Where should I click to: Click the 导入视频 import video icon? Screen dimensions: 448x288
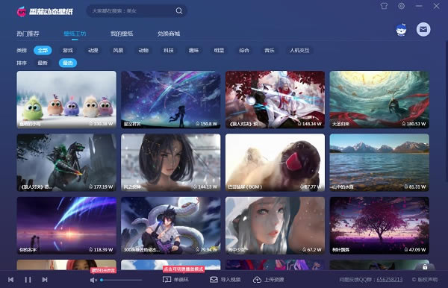214,280
